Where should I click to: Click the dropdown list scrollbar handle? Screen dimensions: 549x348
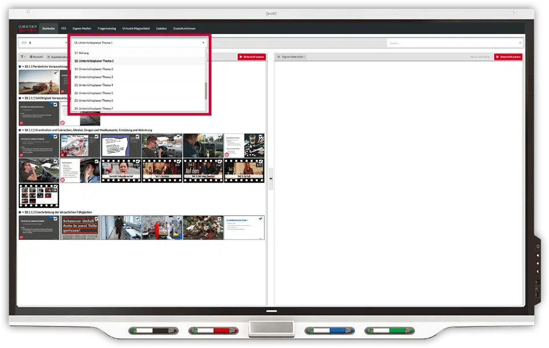pyautogui.click(x=206, y=90)
